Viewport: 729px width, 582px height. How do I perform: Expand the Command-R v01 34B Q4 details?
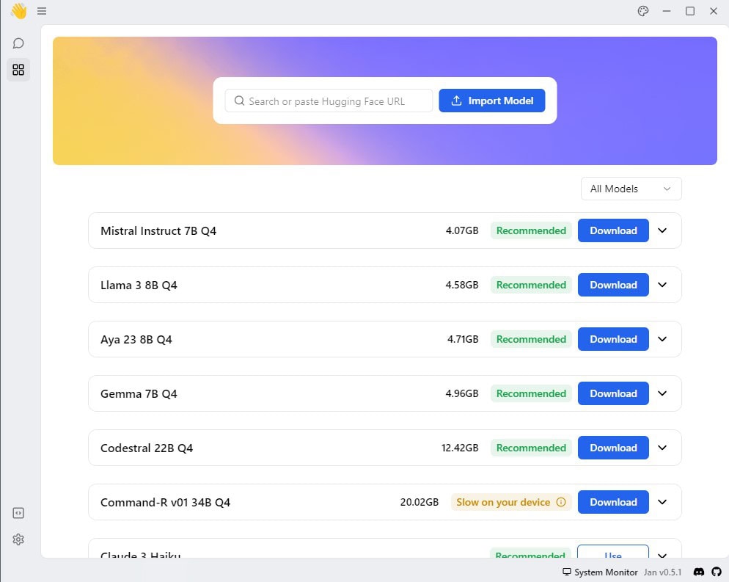coord(662,502)
